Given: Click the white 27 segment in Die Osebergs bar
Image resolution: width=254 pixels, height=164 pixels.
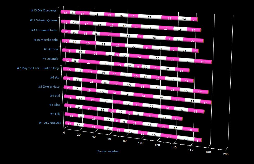Looking at the screenshot, I should [x=149, y=17].
